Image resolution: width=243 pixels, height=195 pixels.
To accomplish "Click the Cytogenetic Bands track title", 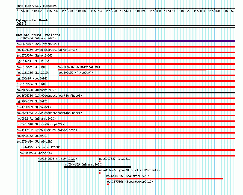I will [32, 20].
